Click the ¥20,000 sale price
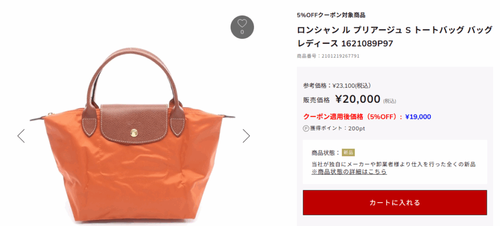 click(358, 99)
